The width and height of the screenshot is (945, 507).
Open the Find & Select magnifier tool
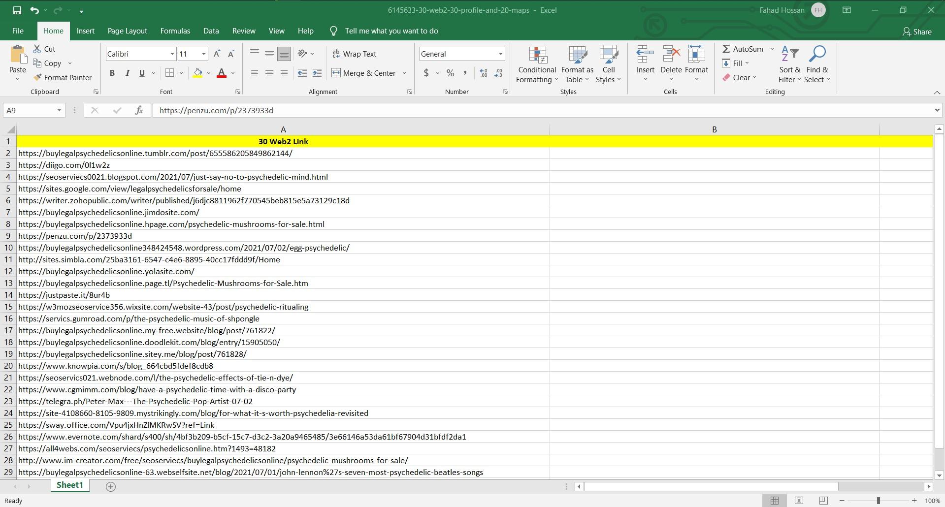[817, 54]
